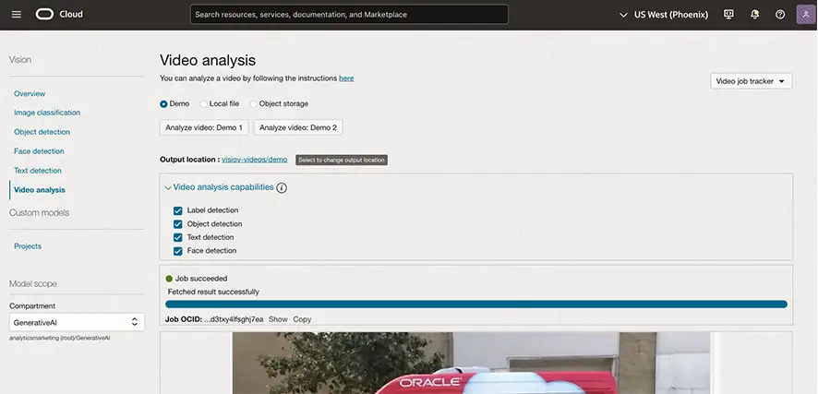
Task: Click the Analyze video: Demo 2 button
Action: click(298, 127)
